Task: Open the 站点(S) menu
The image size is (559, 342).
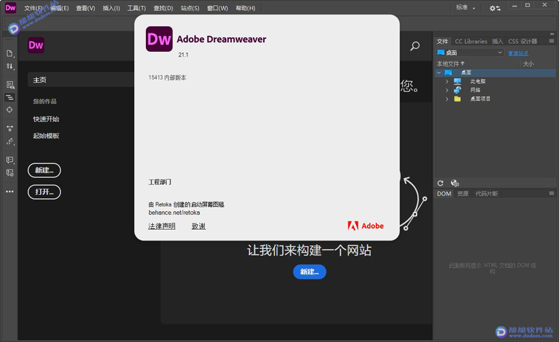Action: click(x=190, y=8)
